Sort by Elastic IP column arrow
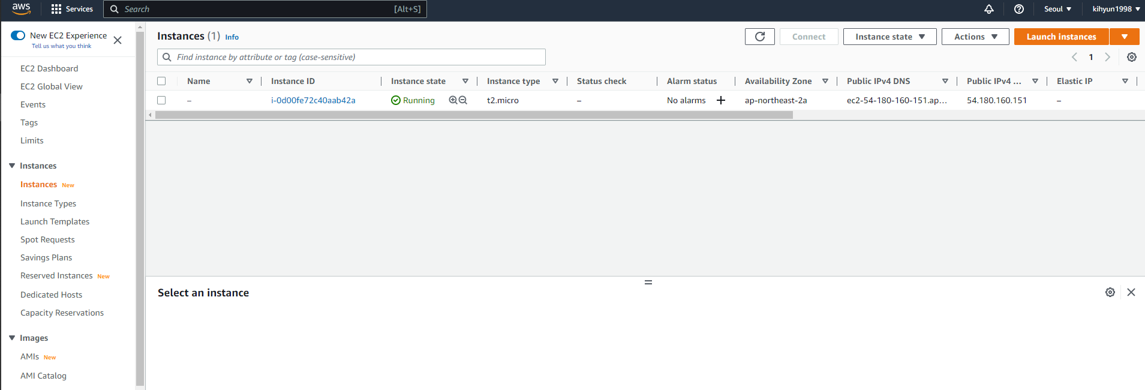 1125,81
